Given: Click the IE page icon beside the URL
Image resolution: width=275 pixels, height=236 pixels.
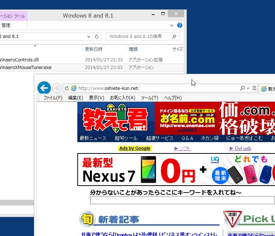Looking at the screenshot, I should (x=74, y=88).
